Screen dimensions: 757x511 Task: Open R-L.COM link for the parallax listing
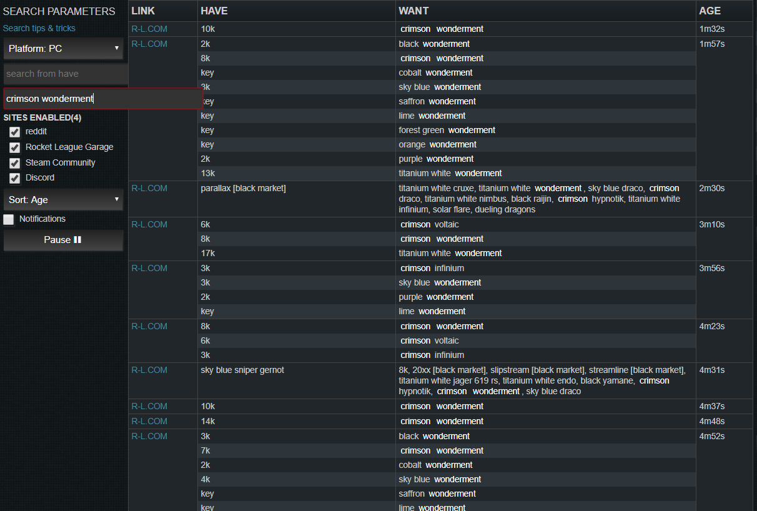coord(149,188)
